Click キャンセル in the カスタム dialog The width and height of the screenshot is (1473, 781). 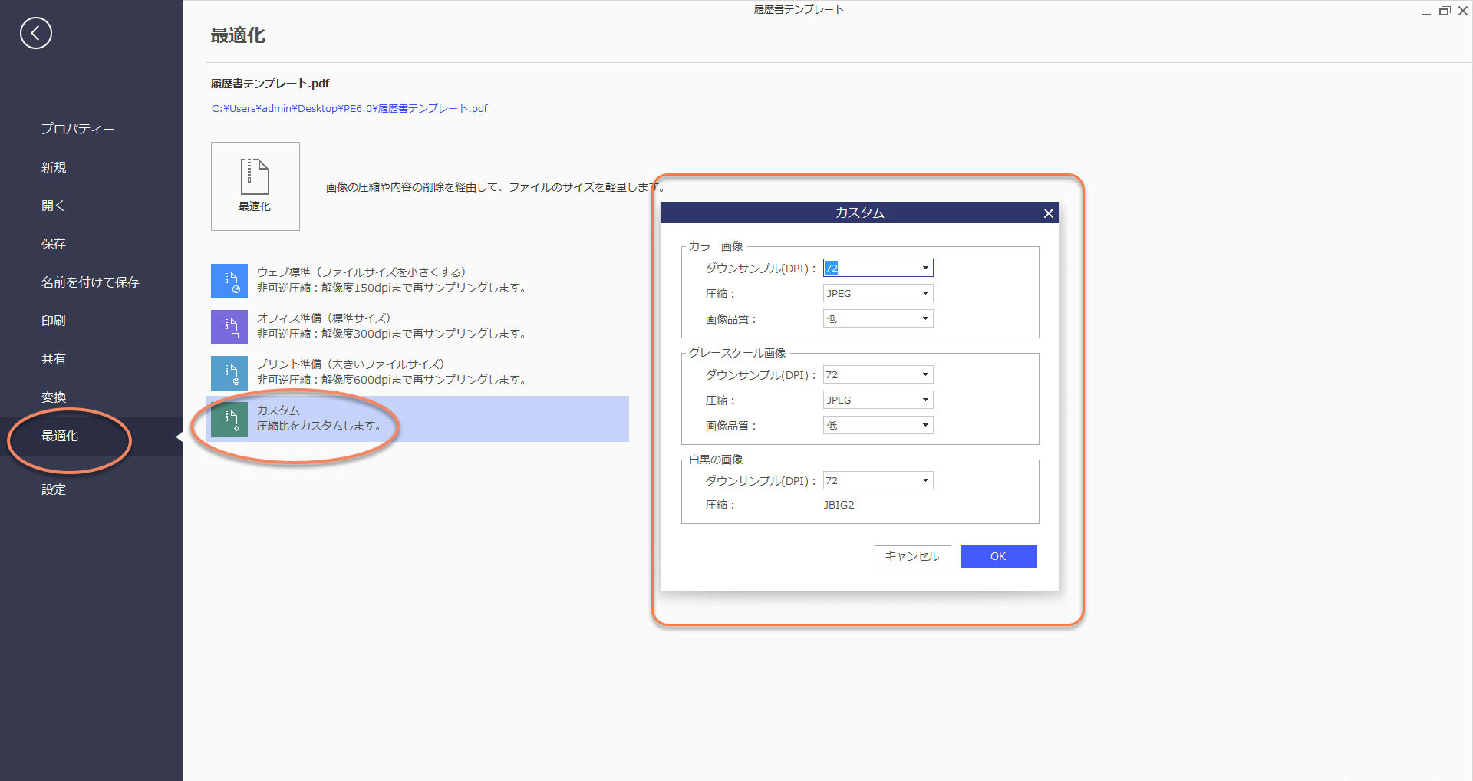pos(912,557)
